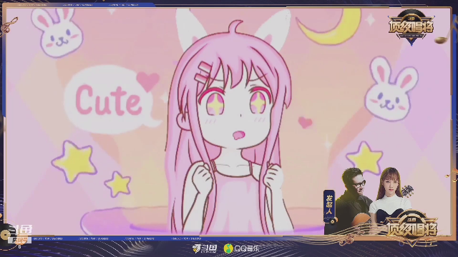
Task: Click the "Cute" speech bubble text
Action: (108, 100)
